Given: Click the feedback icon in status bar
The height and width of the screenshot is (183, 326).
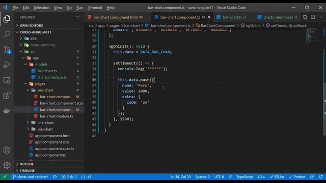Looking at the screenshot, I should [312, 177].
